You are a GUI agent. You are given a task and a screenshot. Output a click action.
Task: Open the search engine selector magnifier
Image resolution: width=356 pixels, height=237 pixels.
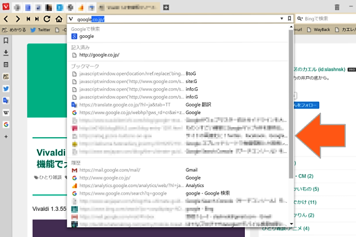coord(300,19)
